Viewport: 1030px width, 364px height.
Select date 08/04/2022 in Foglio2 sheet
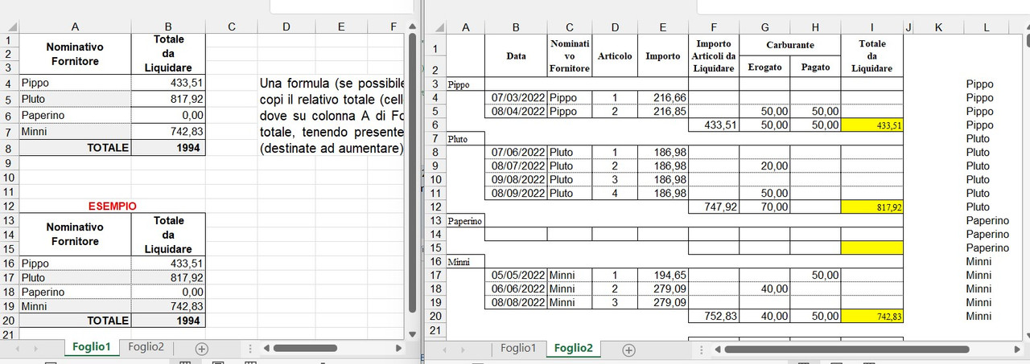[x=516, y=112]
